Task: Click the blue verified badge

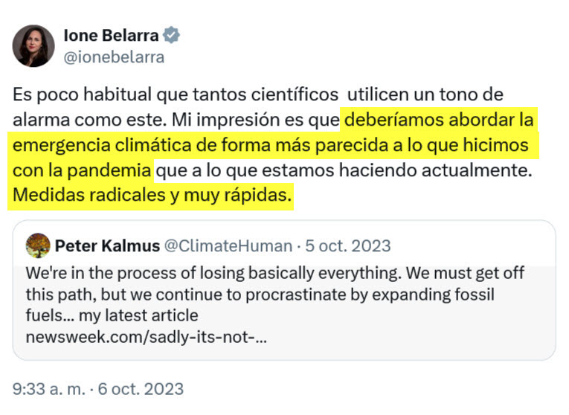Action: click(x=171, y=35)
